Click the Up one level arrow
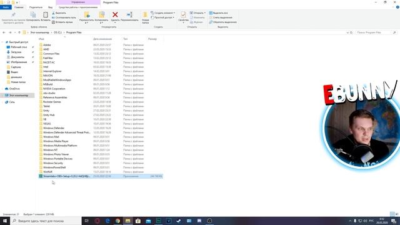The width and height of the screenshot is (400, 225). [x=19, y=32]
